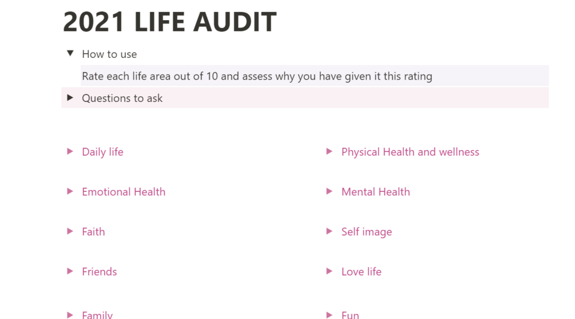
Task: Expand the Fun toggle arrow
Action: click(x=330, y=314)
